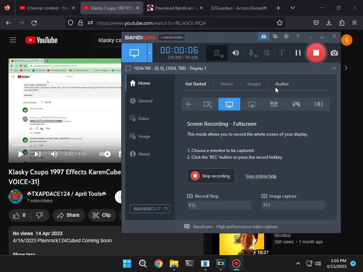Switch to Download Bandicam browser tab
This screenshot has width=363, height=272.
pos(175,8)
